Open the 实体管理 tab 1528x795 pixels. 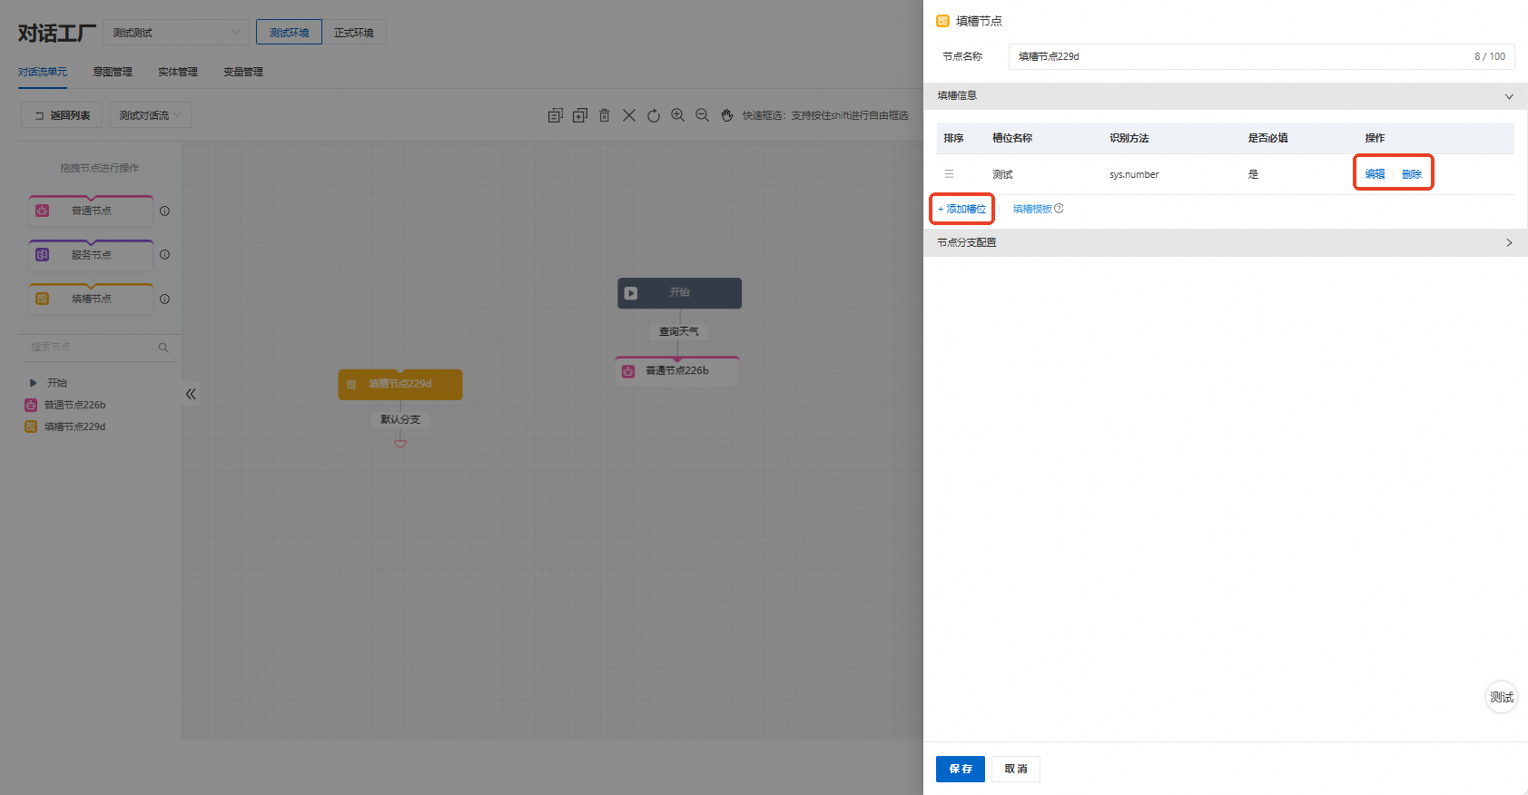click(x=178, y=72)
